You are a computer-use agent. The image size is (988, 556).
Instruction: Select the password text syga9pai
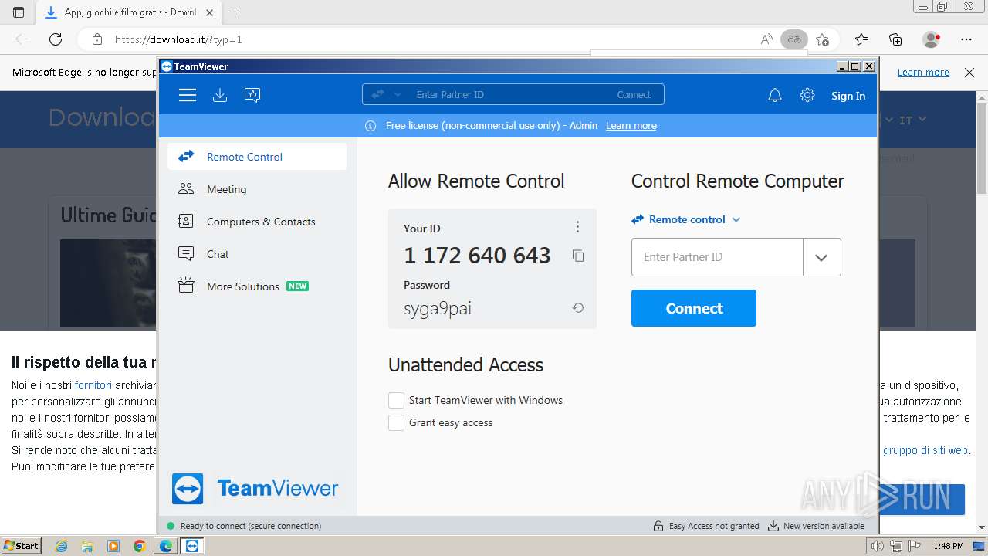[438, 309]
